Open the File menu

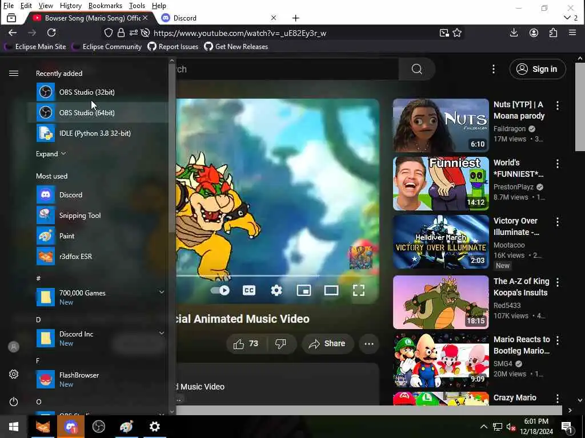[9, 6]
